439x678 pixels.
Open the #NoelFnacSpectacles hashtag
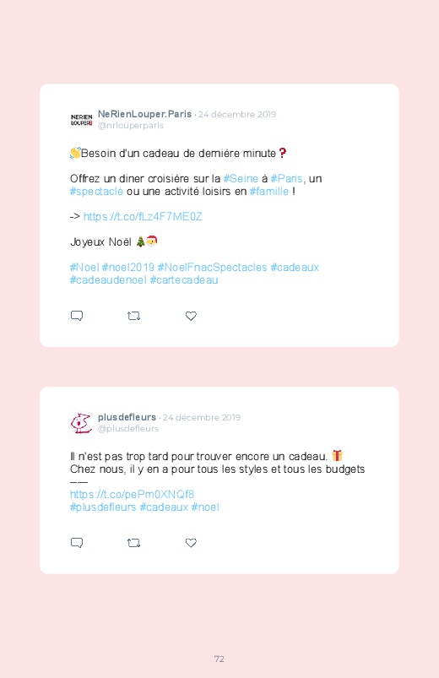click(213, 267)
